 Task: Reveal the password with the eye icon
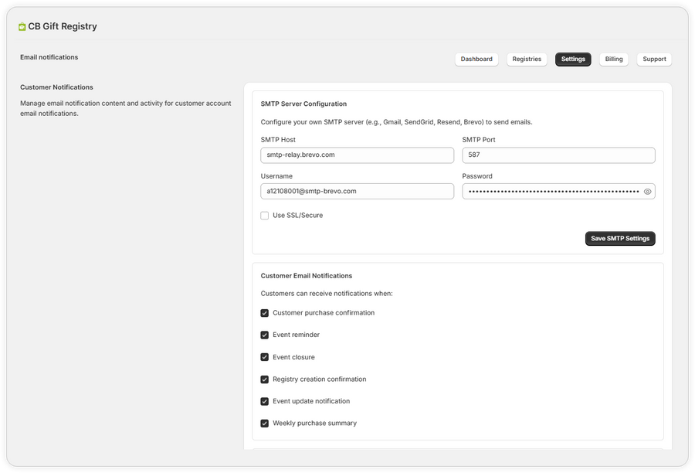click(x=647, y=192)
